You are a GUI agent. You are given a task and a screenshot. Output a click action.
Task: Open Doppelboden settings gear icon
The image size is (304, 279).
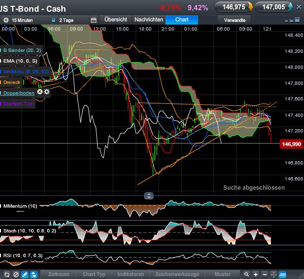pyautogui.click(x=47, y=92)
